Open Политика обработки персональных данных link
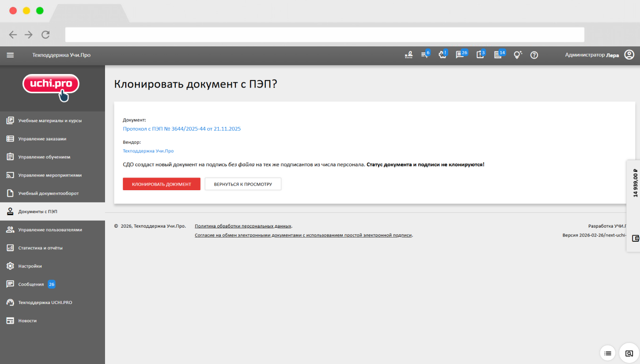The height and width of the screenshot is (364, 640). click(243, 226)
